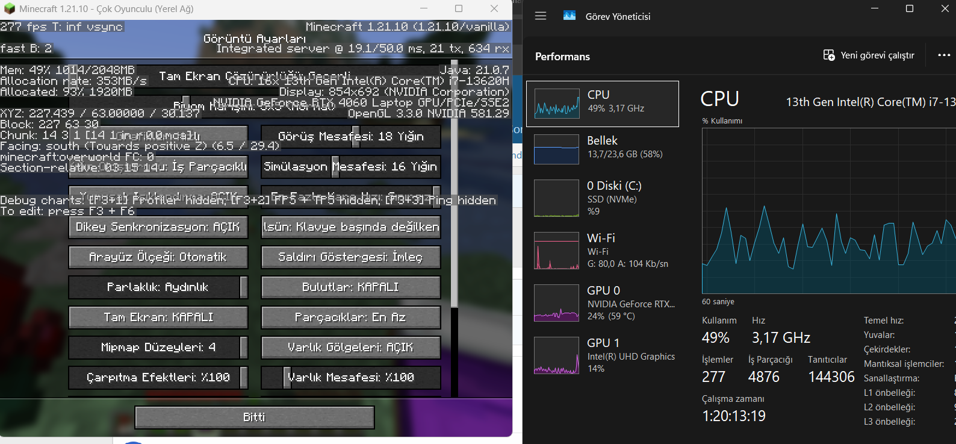Toggle Tam Ekran: KAPALI on
This screenshot has width=956, height=444.
point(158,317)
